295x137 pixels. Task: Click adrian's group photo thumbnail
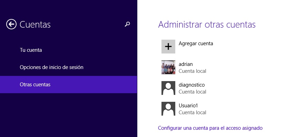[168, 67]
